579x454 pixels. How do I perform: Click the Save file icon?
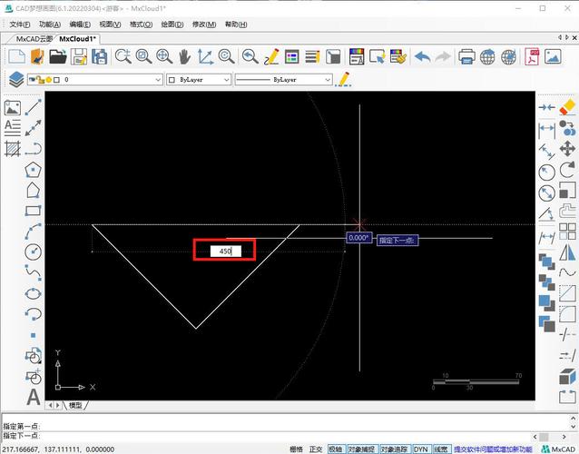click(x=79, y=56)
